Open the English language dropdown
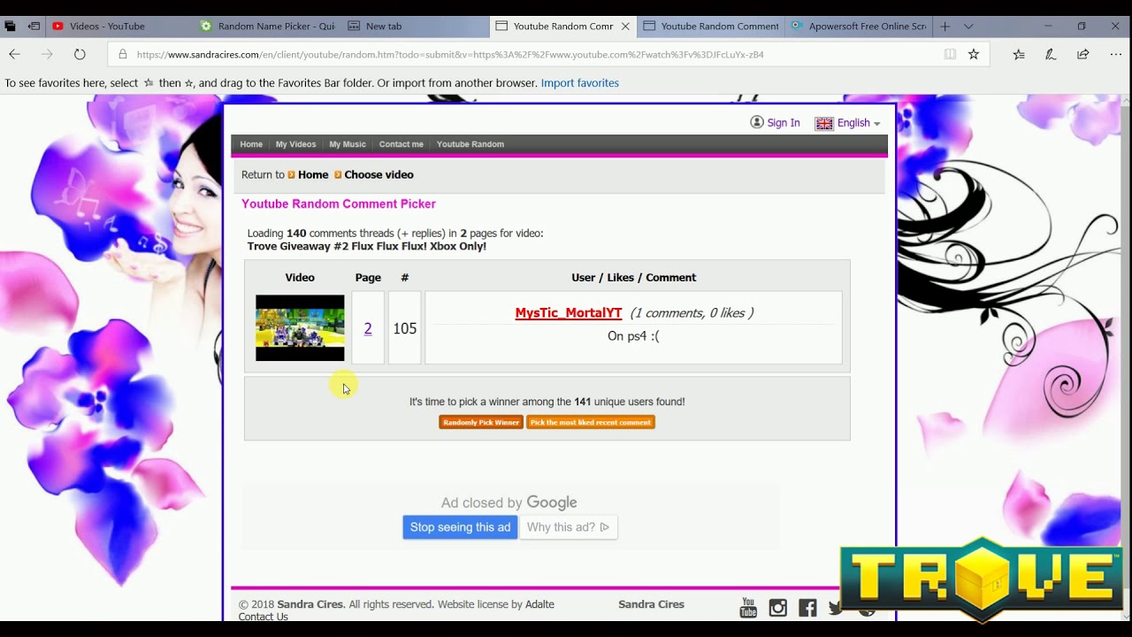The width and height of the screenshot is (1132, 637). [859, 123]
